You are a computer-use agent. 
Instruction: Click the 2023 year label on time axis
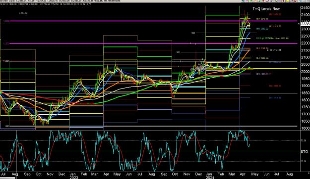73,178
